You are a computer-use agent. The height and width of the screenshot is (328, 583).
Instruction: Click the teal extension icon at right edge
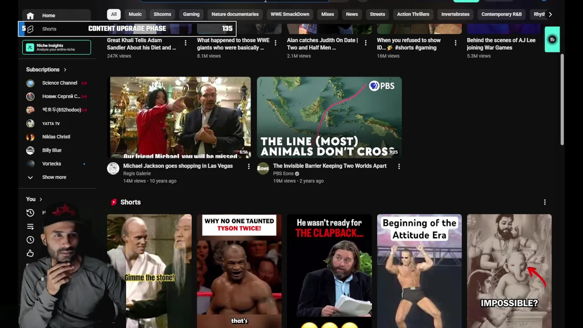coord(552,40)
